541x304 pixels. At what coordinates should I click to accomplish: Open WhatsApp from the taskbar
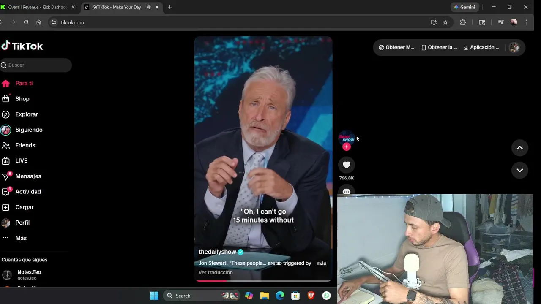coord(326,296)
